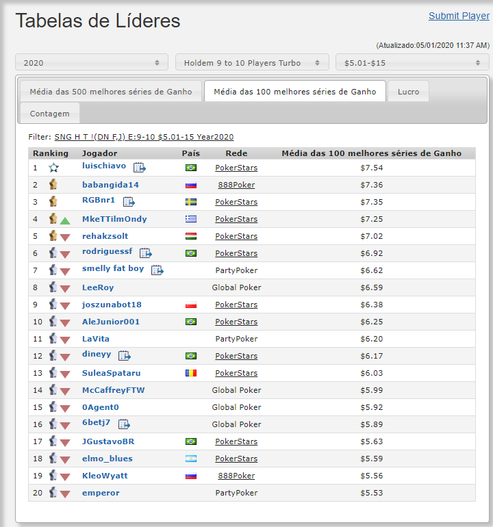This screenshot has width=493, height=527.
Task: Click the calendar export icon beside luischiavo
Action: point(140,168)
